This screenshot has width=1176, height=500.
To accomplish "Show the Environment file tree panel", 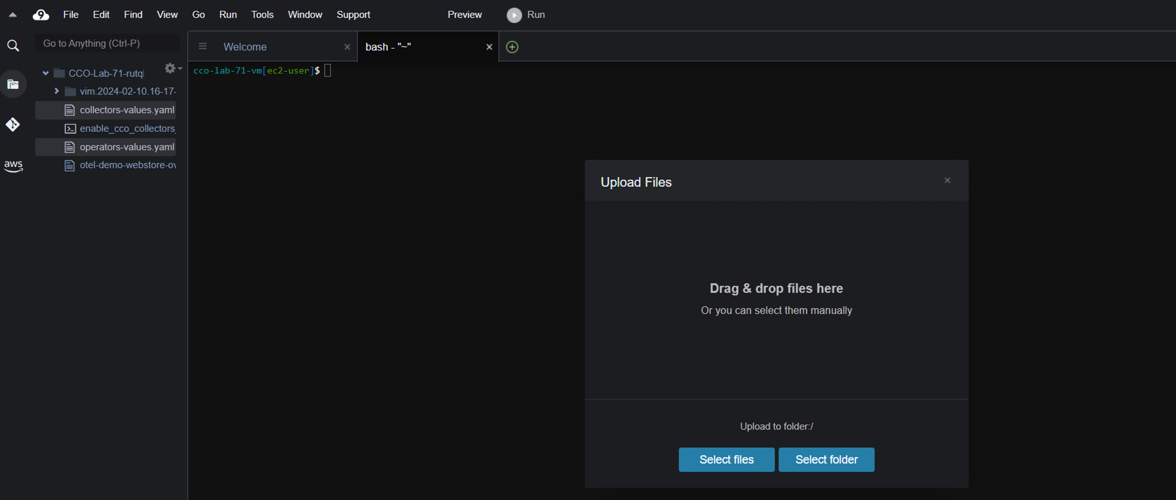I will pos(13,84).
